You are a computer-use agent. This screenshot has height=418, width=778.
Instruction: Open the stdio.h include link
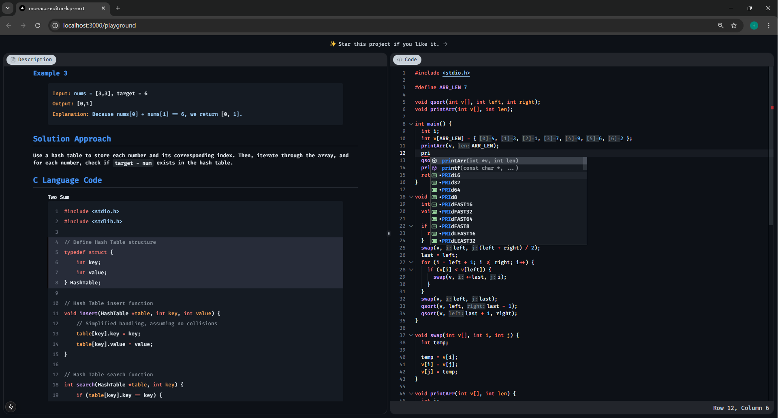pyautogui.click(x=456, y=73)
